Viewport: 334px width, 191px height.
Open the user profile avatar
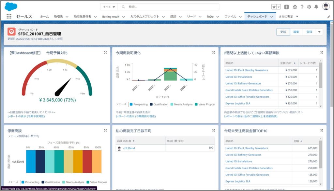pos(326,7)
